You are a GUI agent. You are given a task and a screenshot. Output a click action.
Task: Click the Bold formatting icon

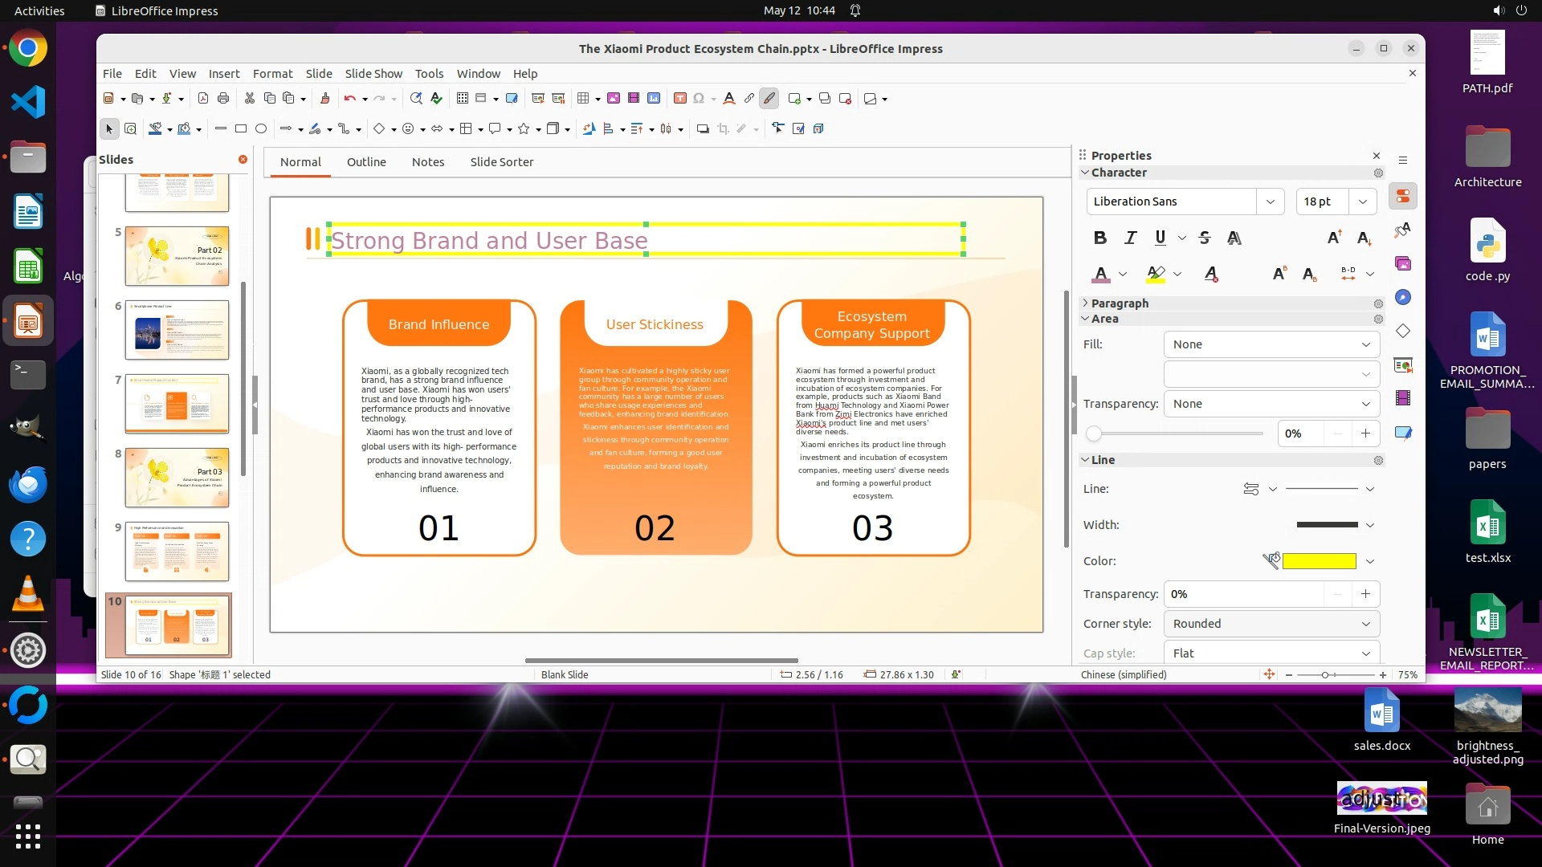click(1100, 238)
